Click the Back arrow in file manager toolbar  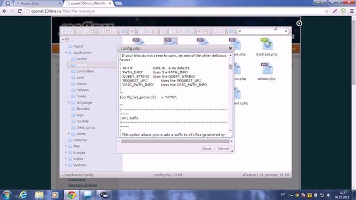65,31
